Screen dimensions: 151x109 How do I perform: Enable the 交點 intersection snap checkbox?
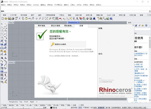pyautogui.click(x=33, y=105)
